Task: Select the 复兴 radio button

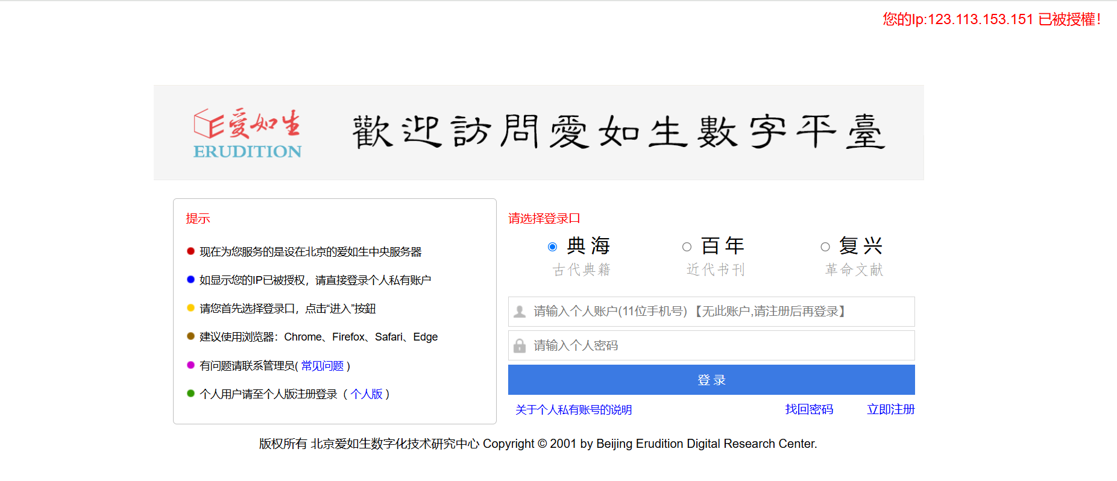Action: click(x=825, y=247)
